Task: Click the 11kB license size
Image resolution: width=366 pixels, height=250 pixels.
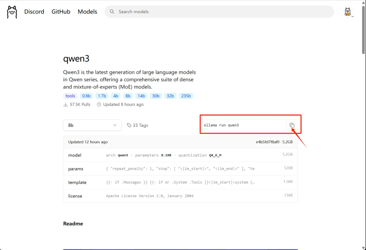Action: pyautogui.click(x=288, y=195)
